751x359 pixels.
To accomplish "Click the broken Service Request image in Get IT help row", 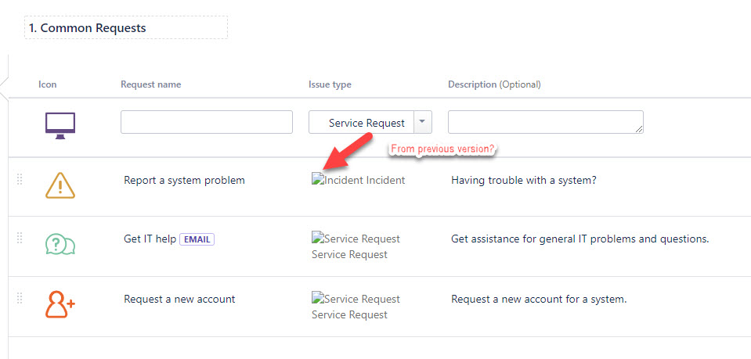I will coord(318,239).
